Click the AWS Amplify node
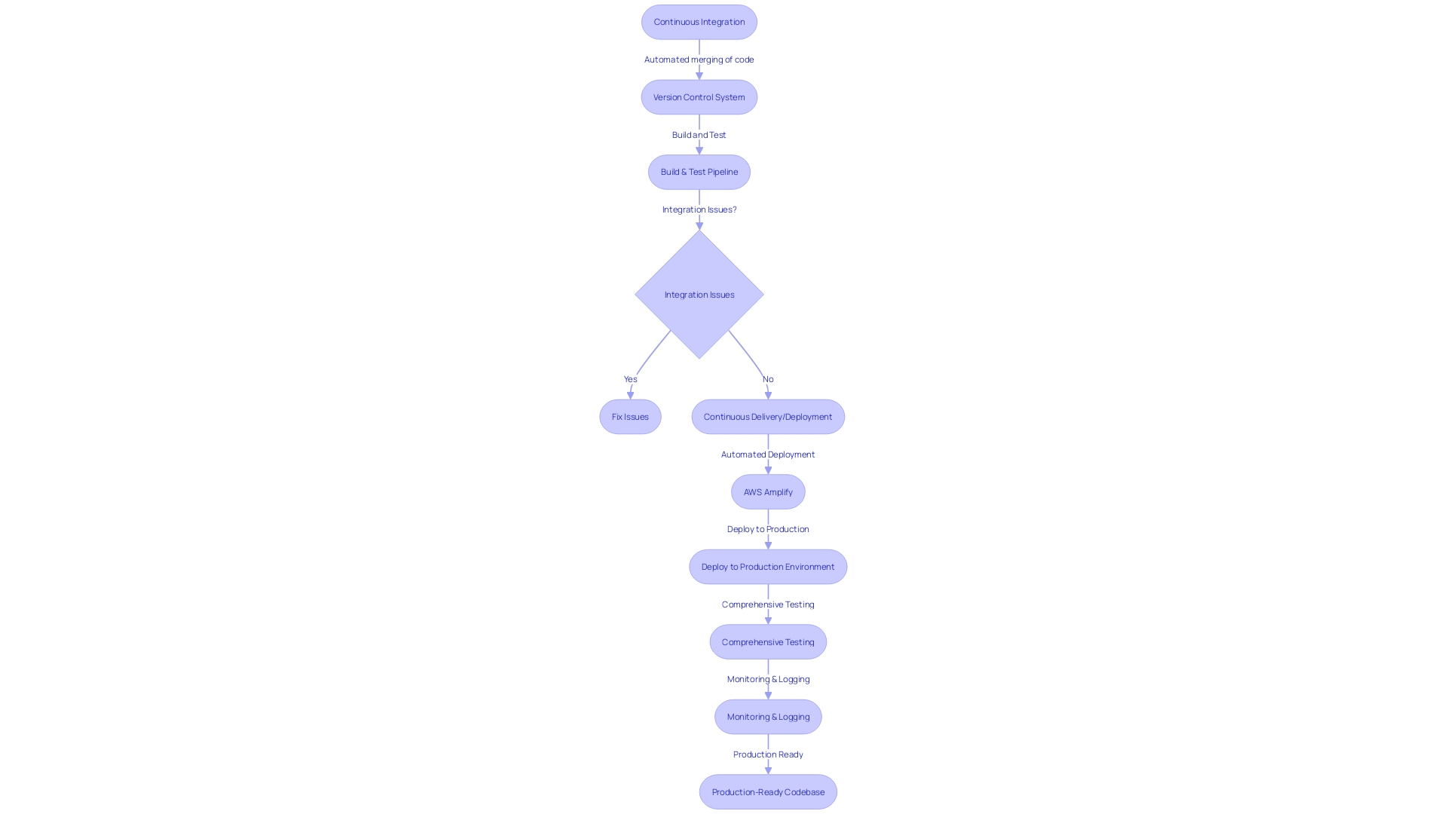This screenshot has height=814, width=1447. tap(768, 491)
